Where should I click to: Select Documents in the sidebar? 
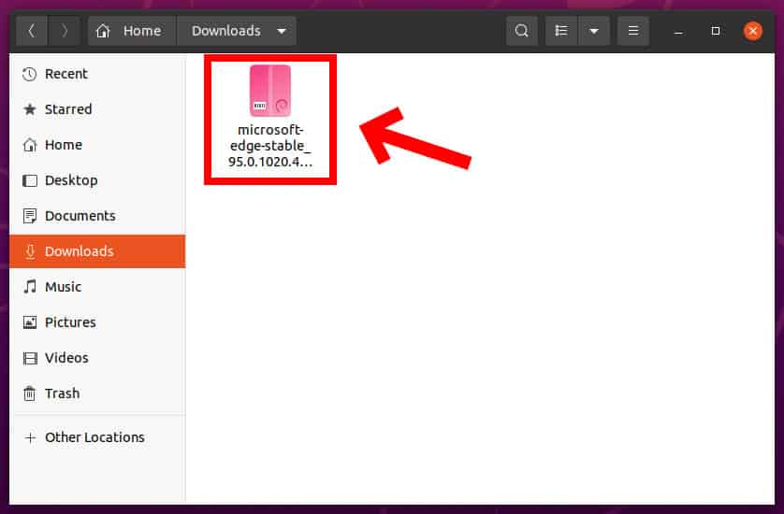[97, 216]
